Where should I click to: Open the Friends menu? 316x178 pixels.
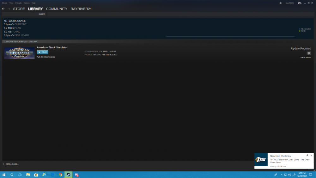18,3
